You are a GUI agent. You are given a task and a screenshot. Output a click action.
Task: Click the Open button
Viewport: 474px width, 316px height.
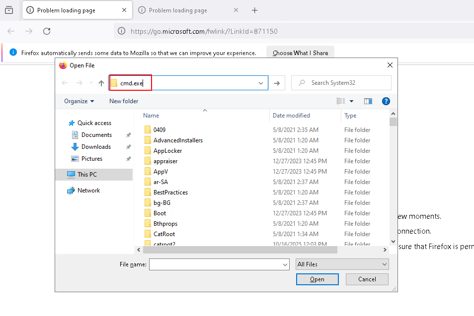click(317, 279)
